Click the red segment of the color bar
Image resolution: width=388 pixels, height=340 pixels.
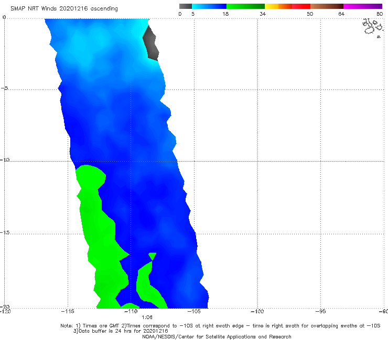point(301,6)
